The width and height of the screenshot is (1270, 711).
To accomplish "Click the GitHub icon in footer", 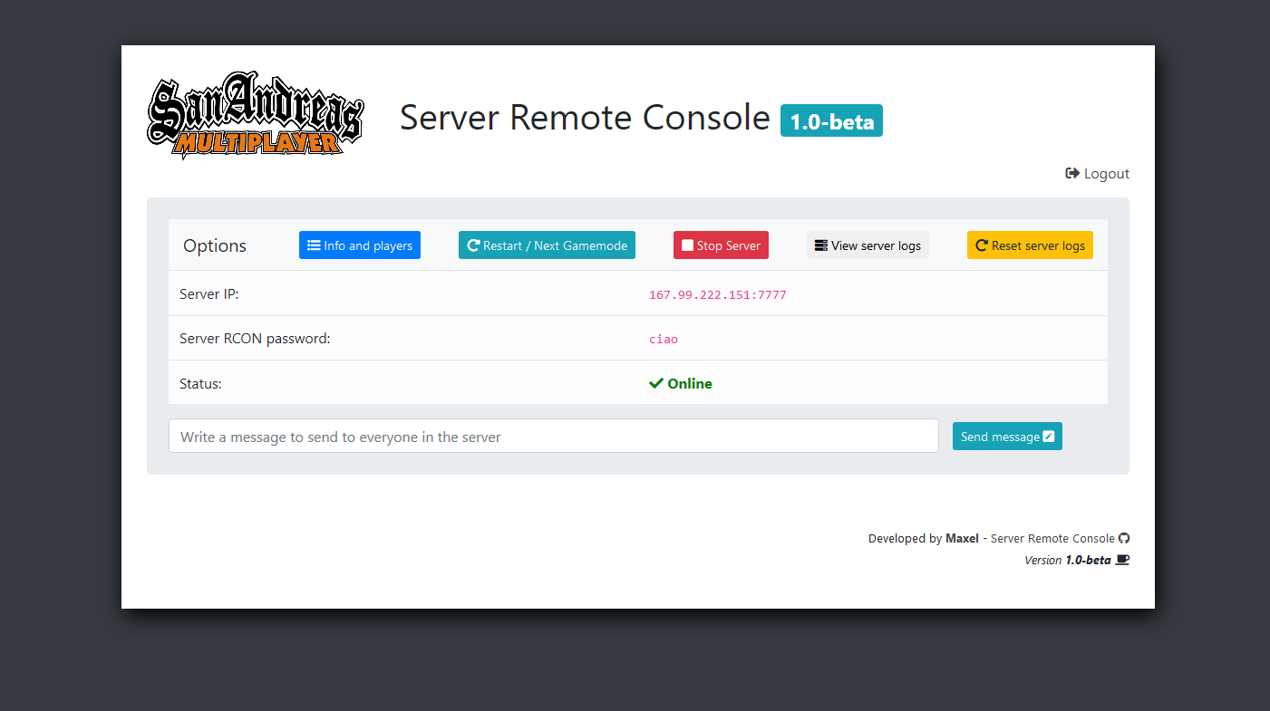I will (x=1124, y=538).
